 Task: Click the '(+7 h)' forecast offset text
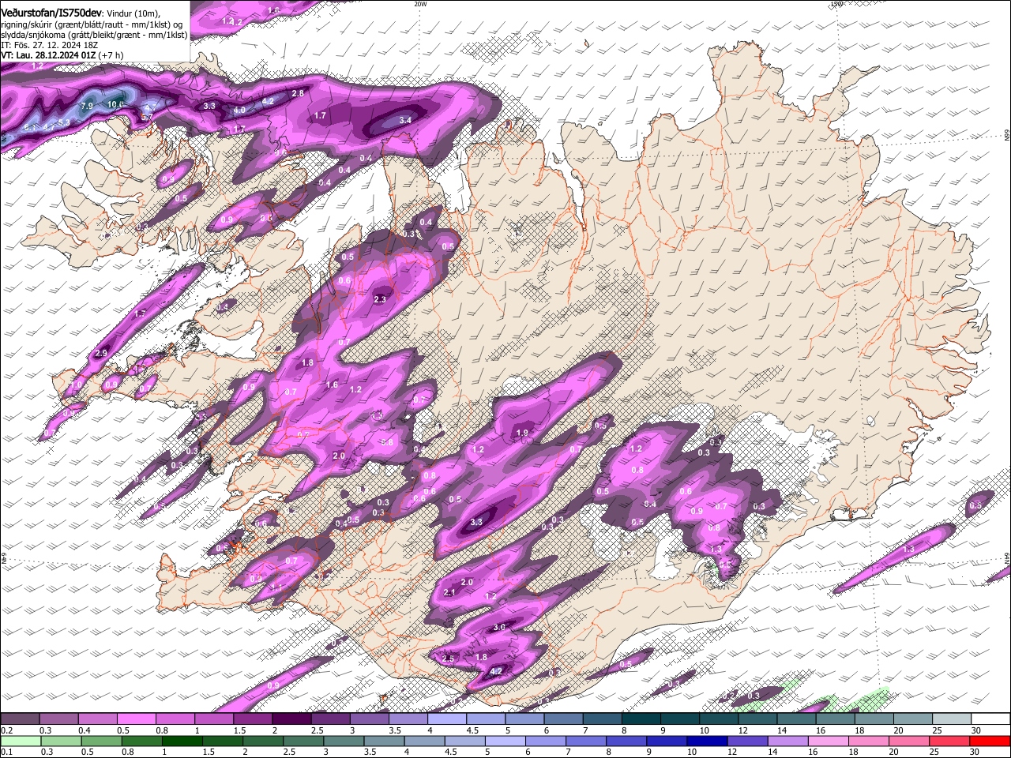tap(111, 55)
